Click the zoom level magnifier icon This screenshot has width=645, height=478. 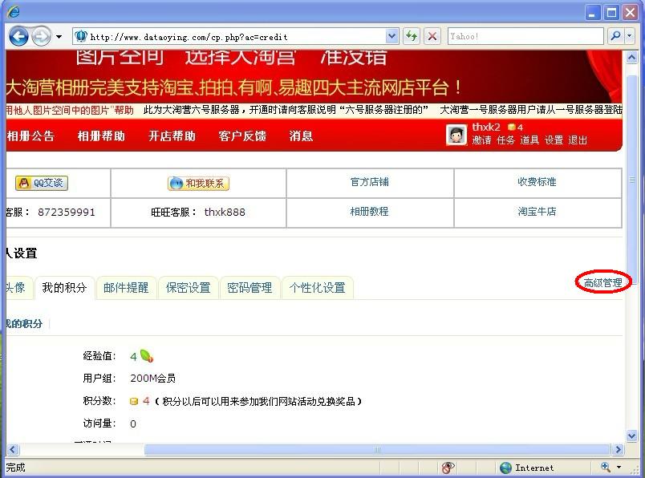(x=606, y=468)
